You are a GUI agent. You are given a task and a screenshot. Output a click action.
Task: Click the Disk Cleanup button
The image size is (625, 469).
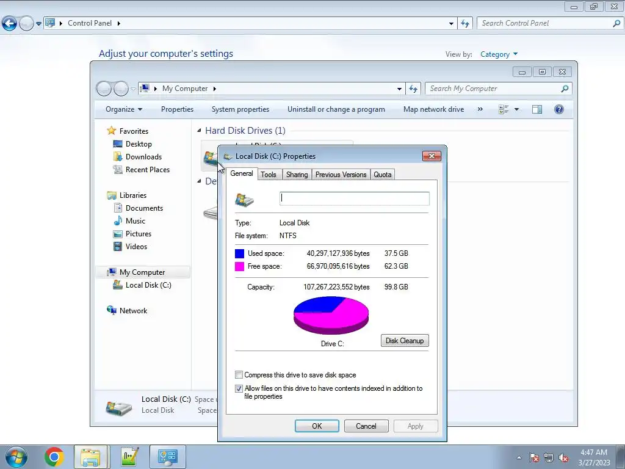tap(405, 341)
